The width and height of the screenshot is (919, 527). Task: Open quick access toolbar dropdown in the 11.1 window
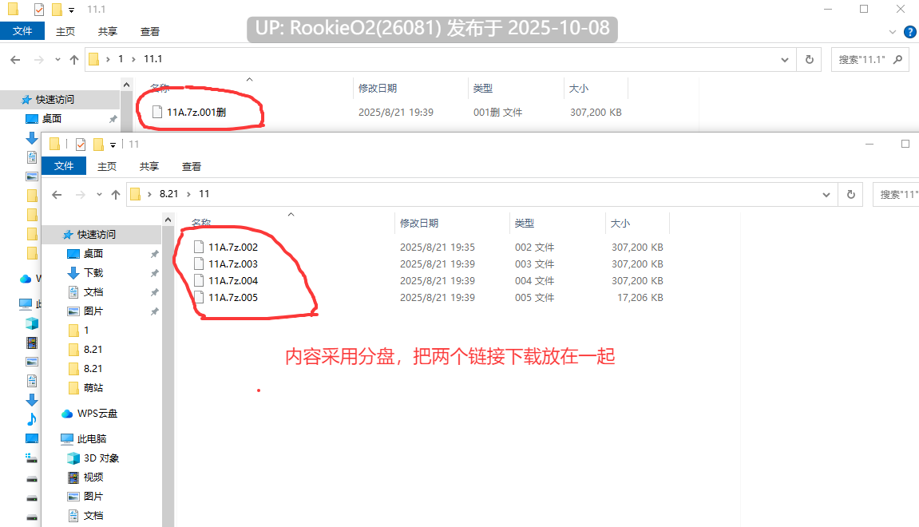(72, 10)
